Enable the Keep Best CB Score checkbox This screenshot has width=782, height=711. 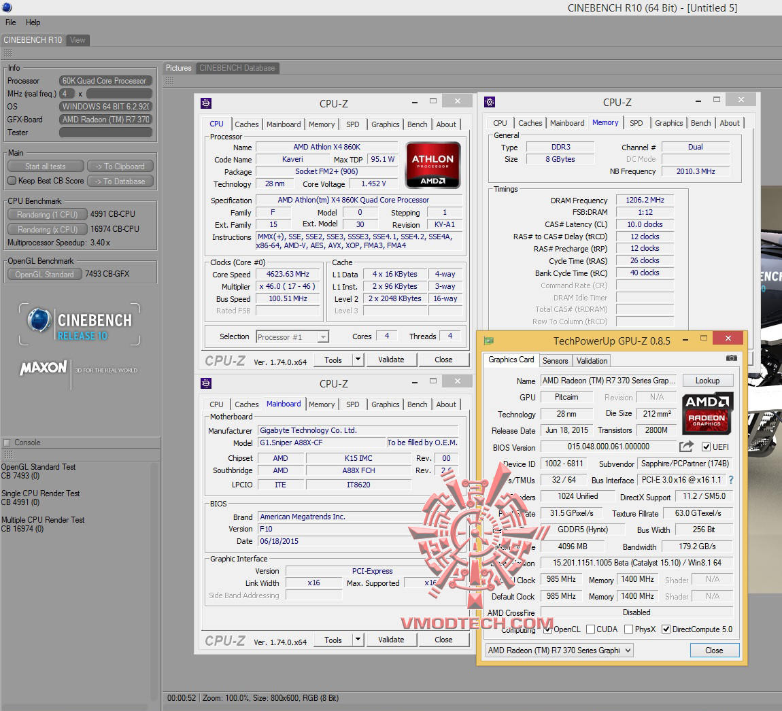coord(12,181)
